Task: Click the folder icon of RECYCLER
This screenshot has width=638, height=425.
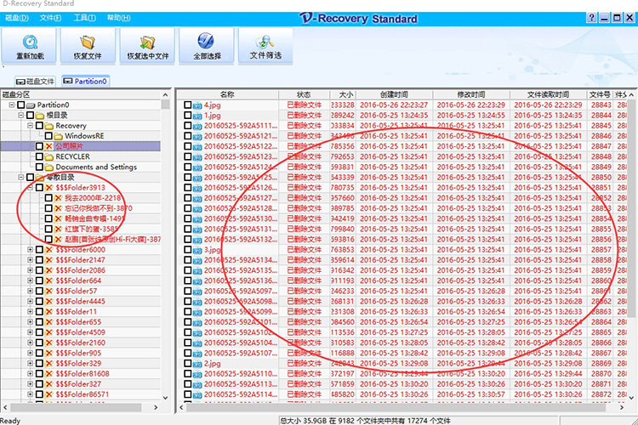Action: click(x=49, y=157)
